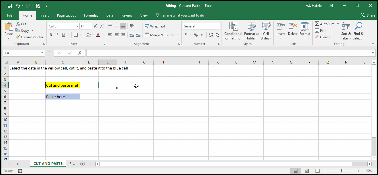Image resolution: width=378 pixels, height=175 pixels.
Task: Decrease the cell indent
Action: pos(132,35)
